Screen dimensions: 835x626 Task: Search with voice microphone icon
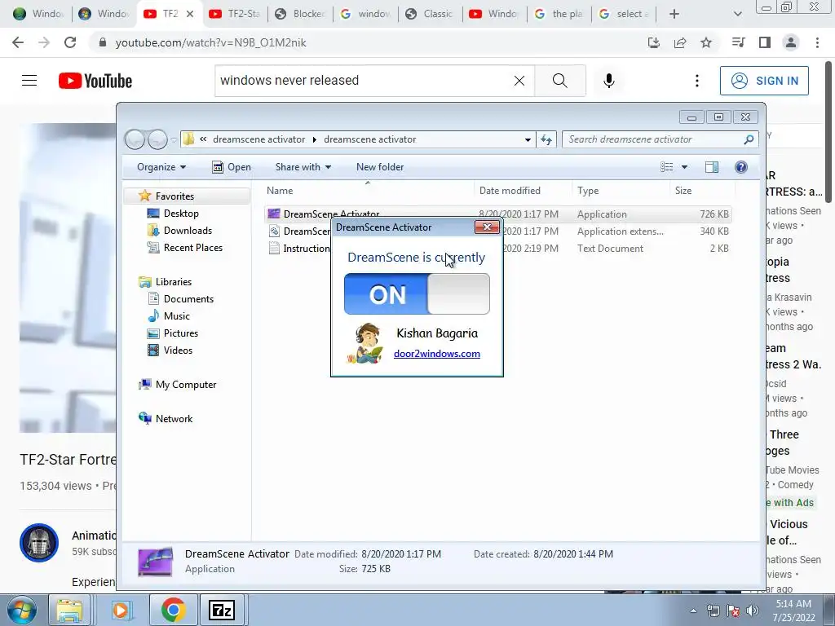coord(608,81)
